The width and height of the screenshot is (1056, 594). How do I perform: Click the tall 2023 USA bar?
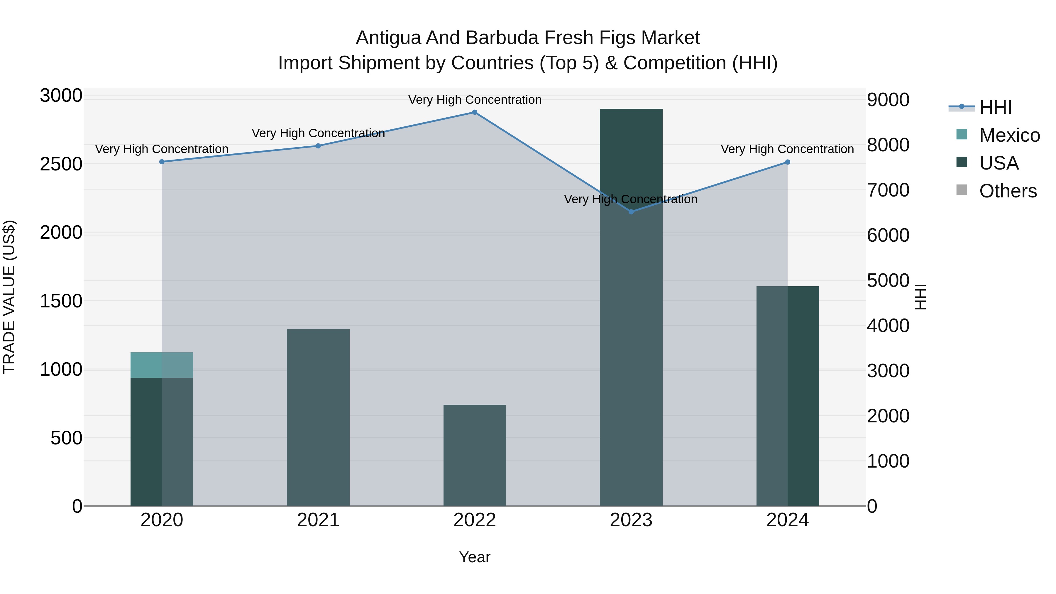point(631,307)
